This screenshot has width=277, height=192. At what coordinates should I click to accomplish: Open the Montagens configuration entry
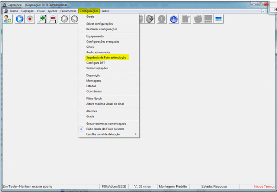pyautogui.click(x=93, y=81)
